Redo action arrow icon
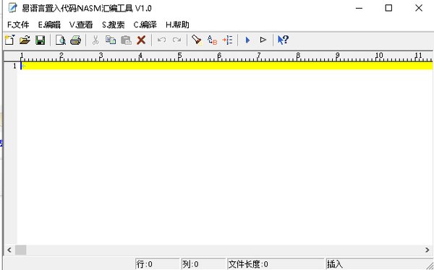The width and height of the screenshot is (434, 270). coord(176,40)
